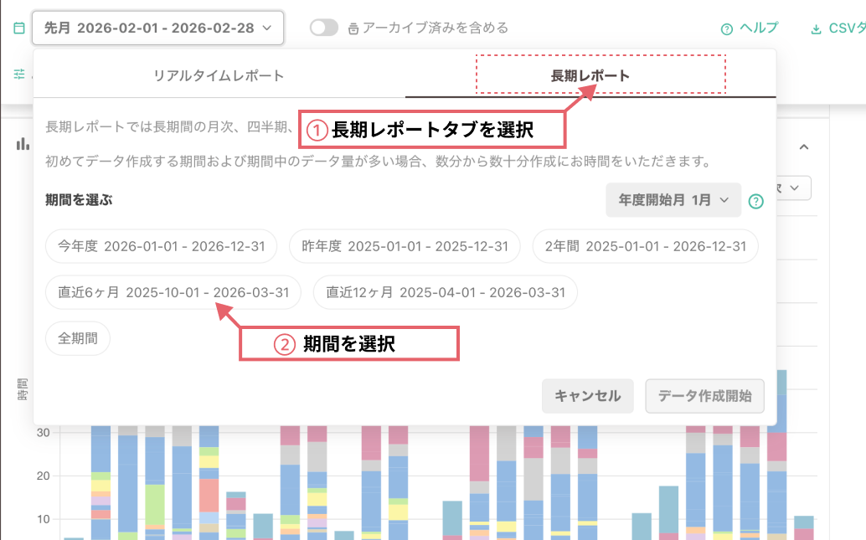866x540 pixels.
Task: Enable the アーカイブ済みを含める toggle
Action: [x=323, y=27]
